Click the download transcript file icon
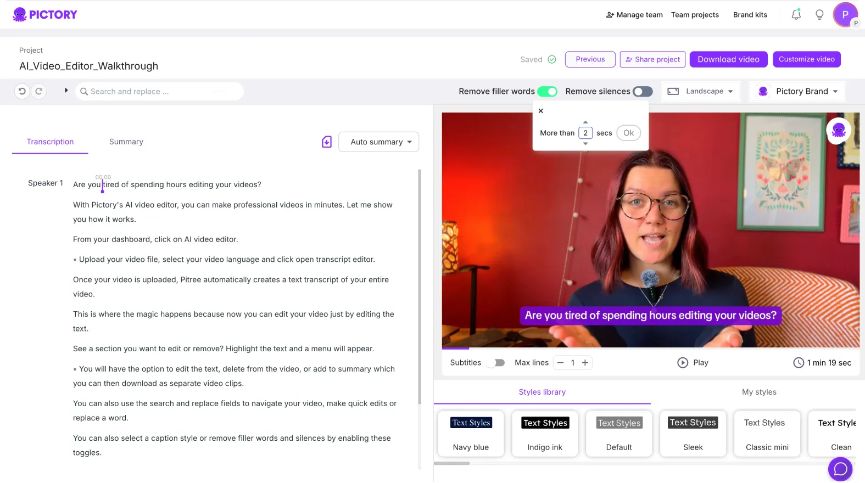 tap(327, 142)
